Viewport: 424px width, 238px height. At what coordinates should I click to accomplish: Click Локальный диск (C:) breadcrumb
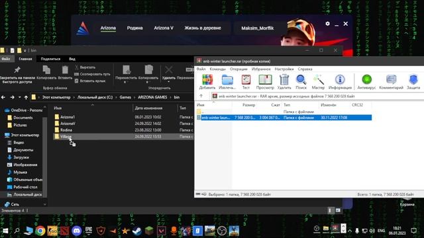click(95, 97)
